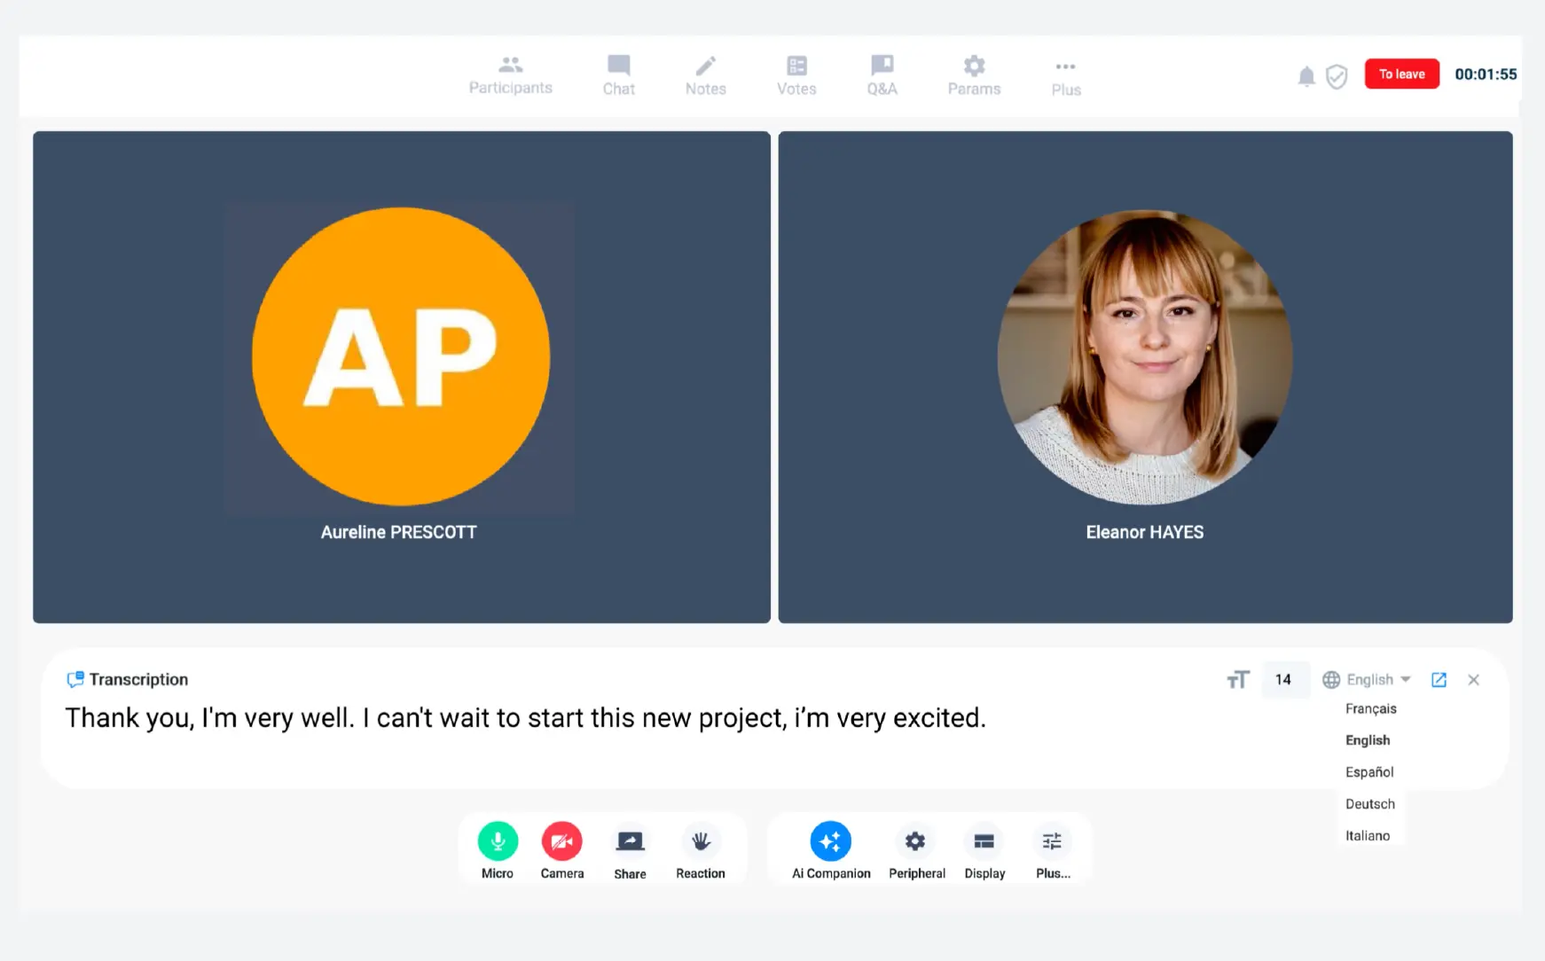
Task: Open the Chat panel
Action: 618,74
